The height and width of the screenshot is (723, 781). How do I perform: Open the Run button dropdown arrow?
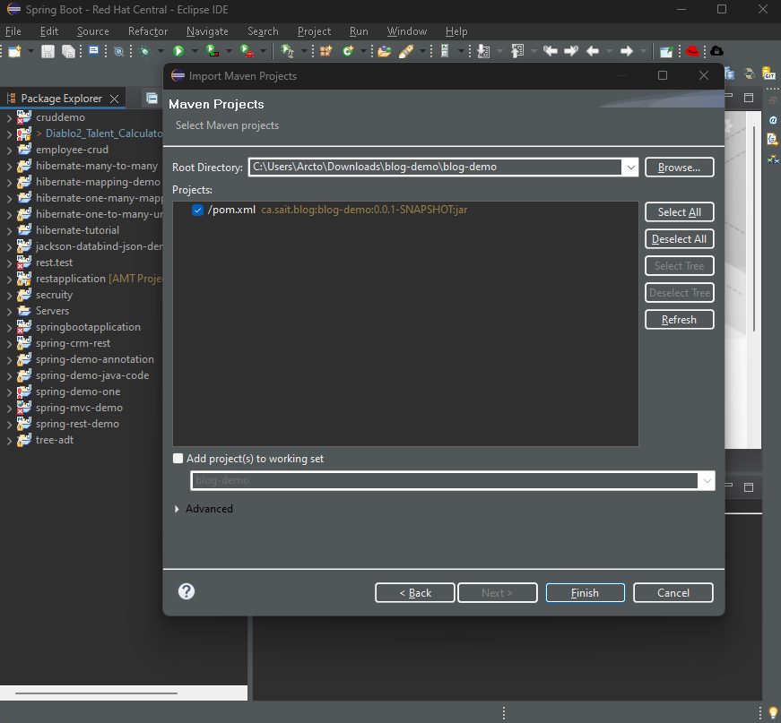pos(195,51)
